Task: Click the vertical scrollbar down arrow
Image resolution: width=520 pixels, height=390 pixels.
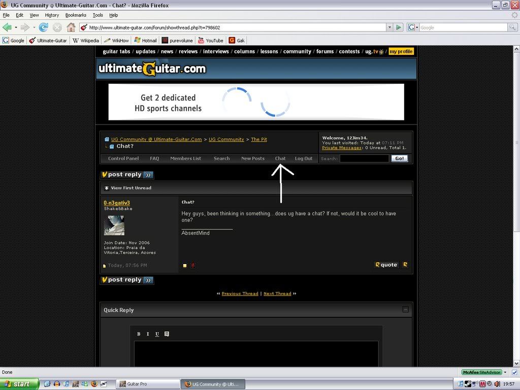Action: pyautogui.click(x=516, y=364)
